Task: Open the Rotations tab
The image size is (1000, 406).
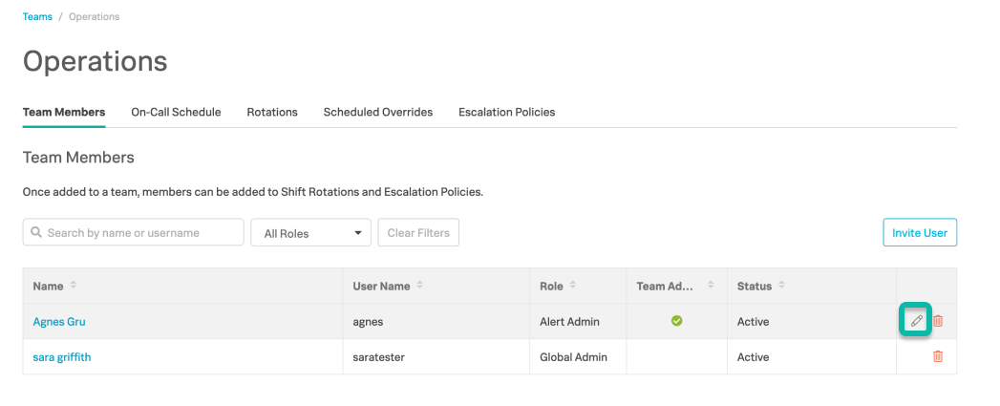Action: [x=272, y=112]
